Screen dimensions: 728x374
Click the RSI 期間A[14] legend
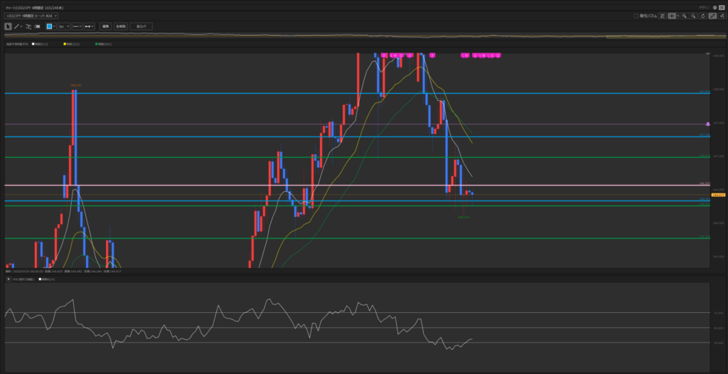47,279
